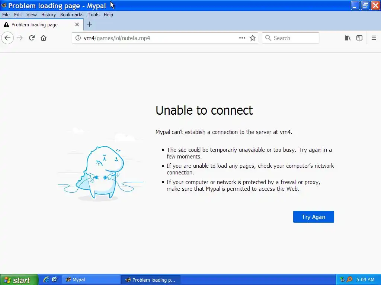This screenshot has height=285, width=381.
Task: Open the hamburger application menu
Action: click(x=374, y=38)
